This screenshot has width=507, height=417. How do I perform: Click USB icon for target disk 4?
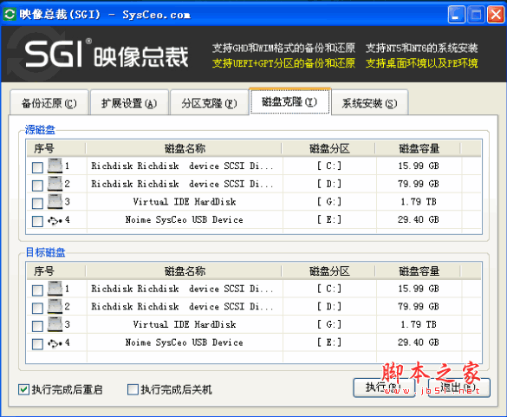pyautogui.click(x=55, y=343)
